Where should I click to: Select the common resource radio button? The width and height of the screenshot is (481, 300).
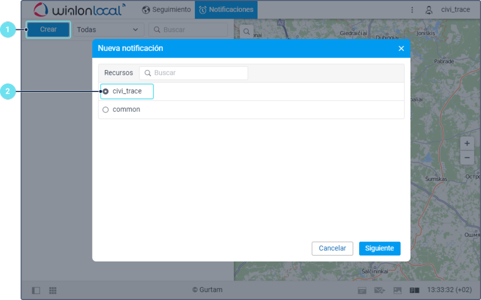[x=106, y=109]
